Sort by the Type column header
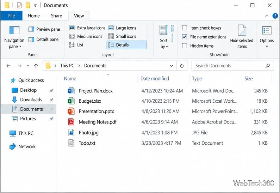This screenshot has width=280, height=193. point(197,79)
